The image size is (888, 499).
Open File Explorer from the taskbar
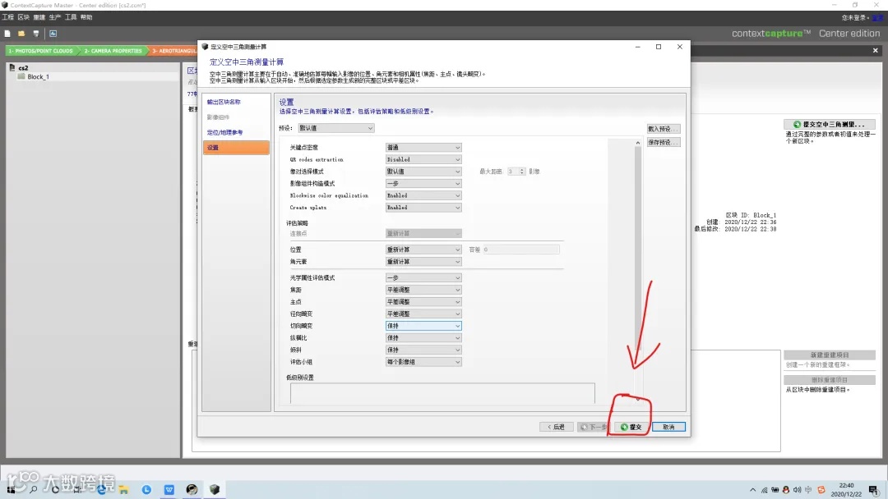pos(123,490)
